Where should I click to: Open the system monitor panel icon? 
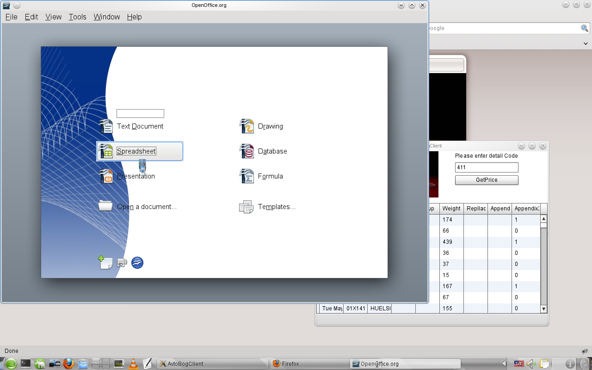119,364
